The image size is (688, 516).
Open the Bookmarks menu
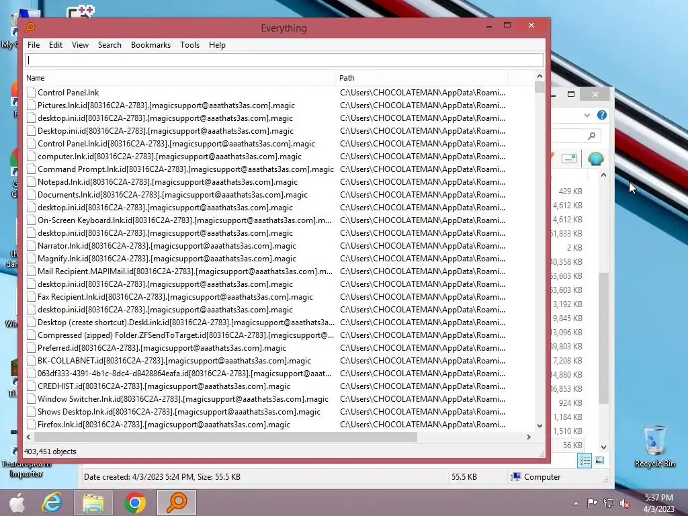[150, 45]
